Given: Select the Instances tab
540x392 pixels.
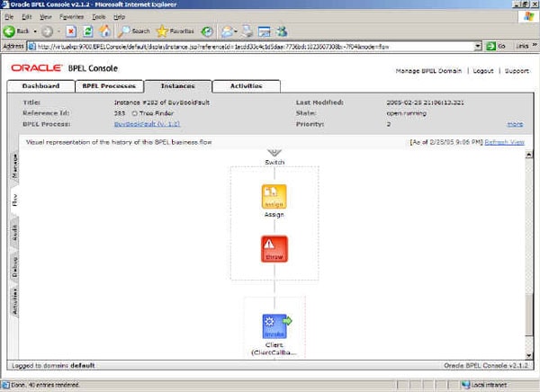Looking at the screenshot, I should [177, 86].
